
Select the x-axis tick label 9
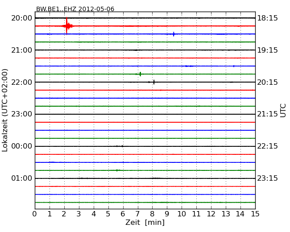click(167, 214)
